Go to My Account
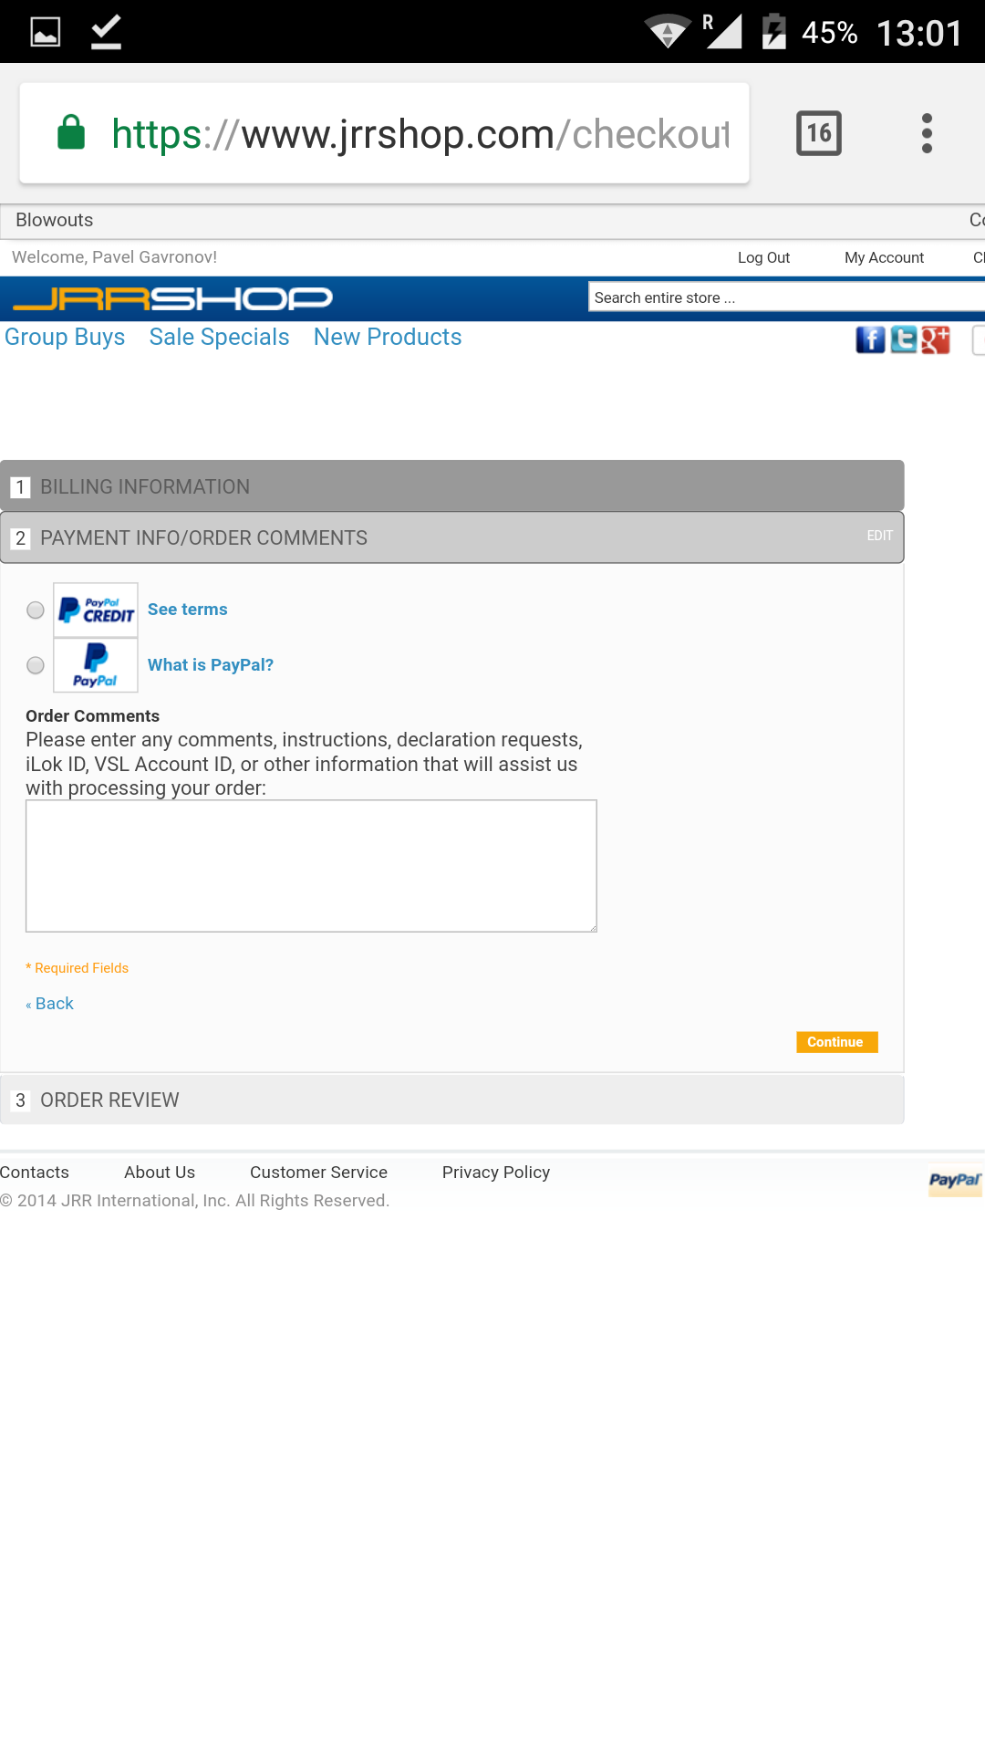This screenshot has width=985, height=1752. pyautogui.click(x=885, y=257)
